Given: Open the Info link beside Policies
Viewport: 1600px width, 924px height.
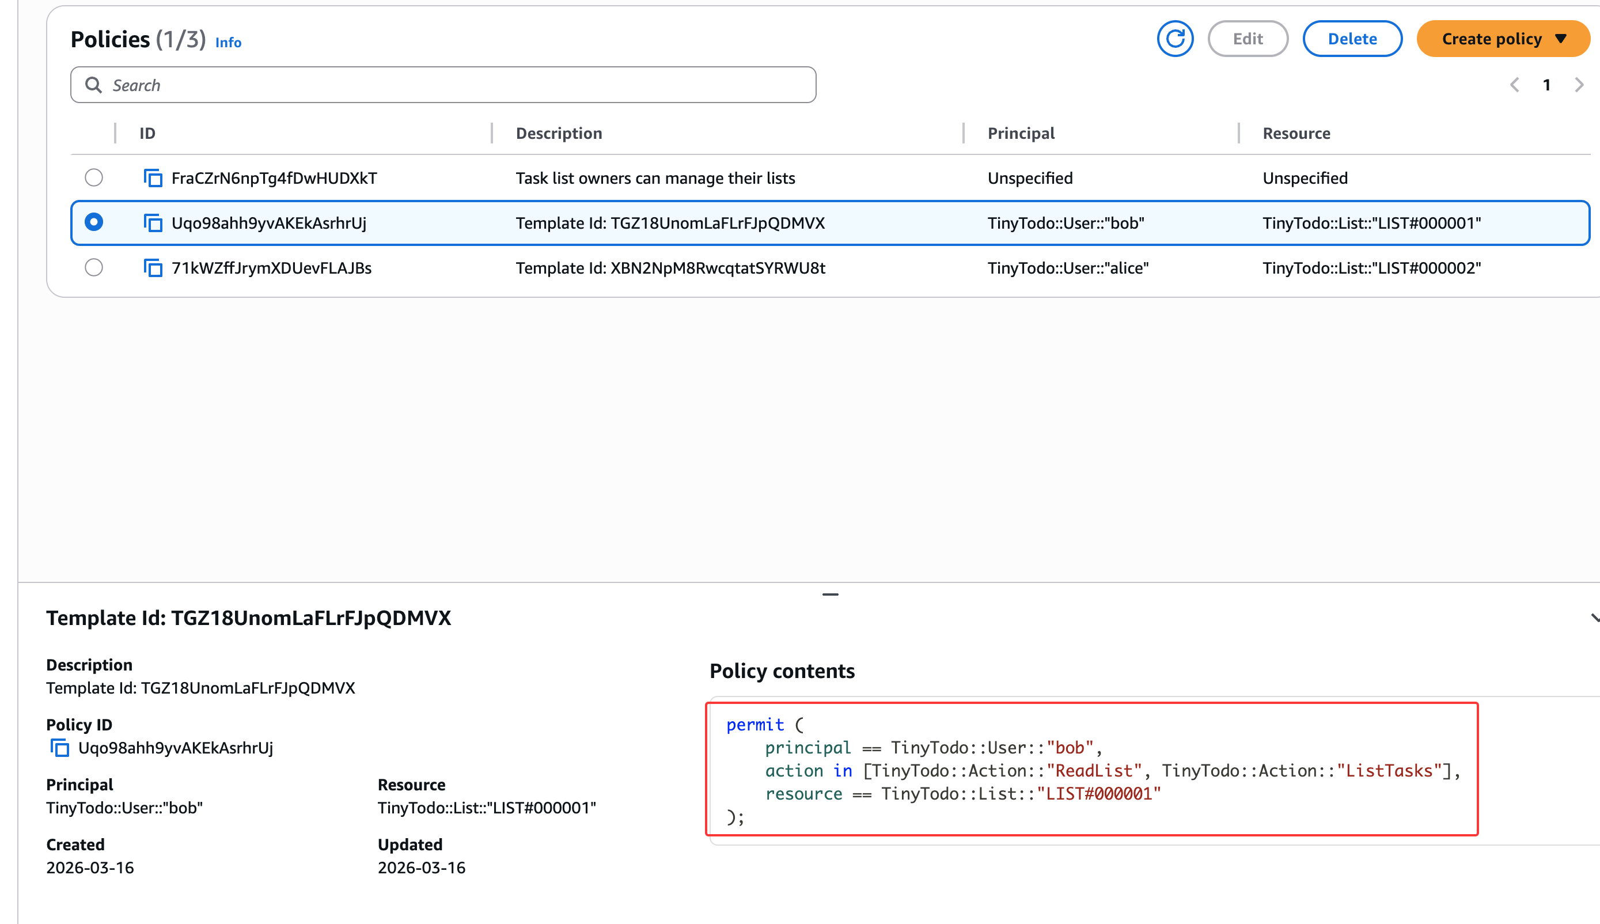Looking at the screenshot, I should pos(228,43).
